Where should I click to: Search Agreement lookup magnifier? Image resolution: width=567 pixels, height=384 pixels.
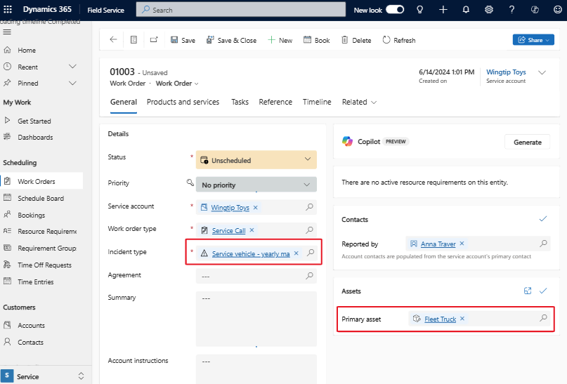[x=310, y=276]
